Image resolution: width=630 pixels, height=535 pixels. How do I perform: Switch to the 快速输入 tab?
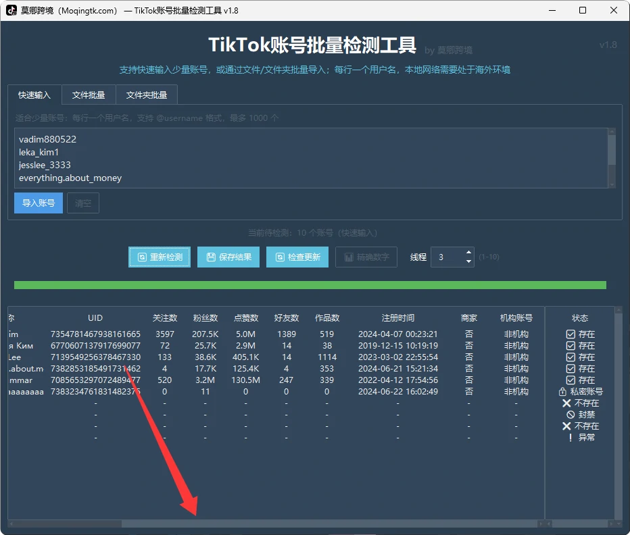[34, 95]
